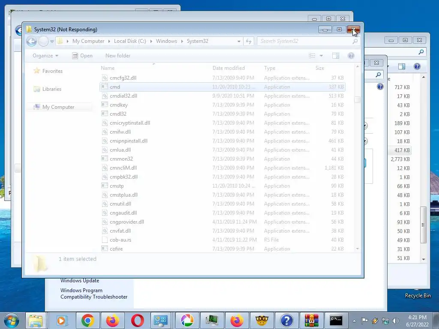Click the help icon in System32 toolbar
Screen dimensions: 439x329
click(351, 56)
